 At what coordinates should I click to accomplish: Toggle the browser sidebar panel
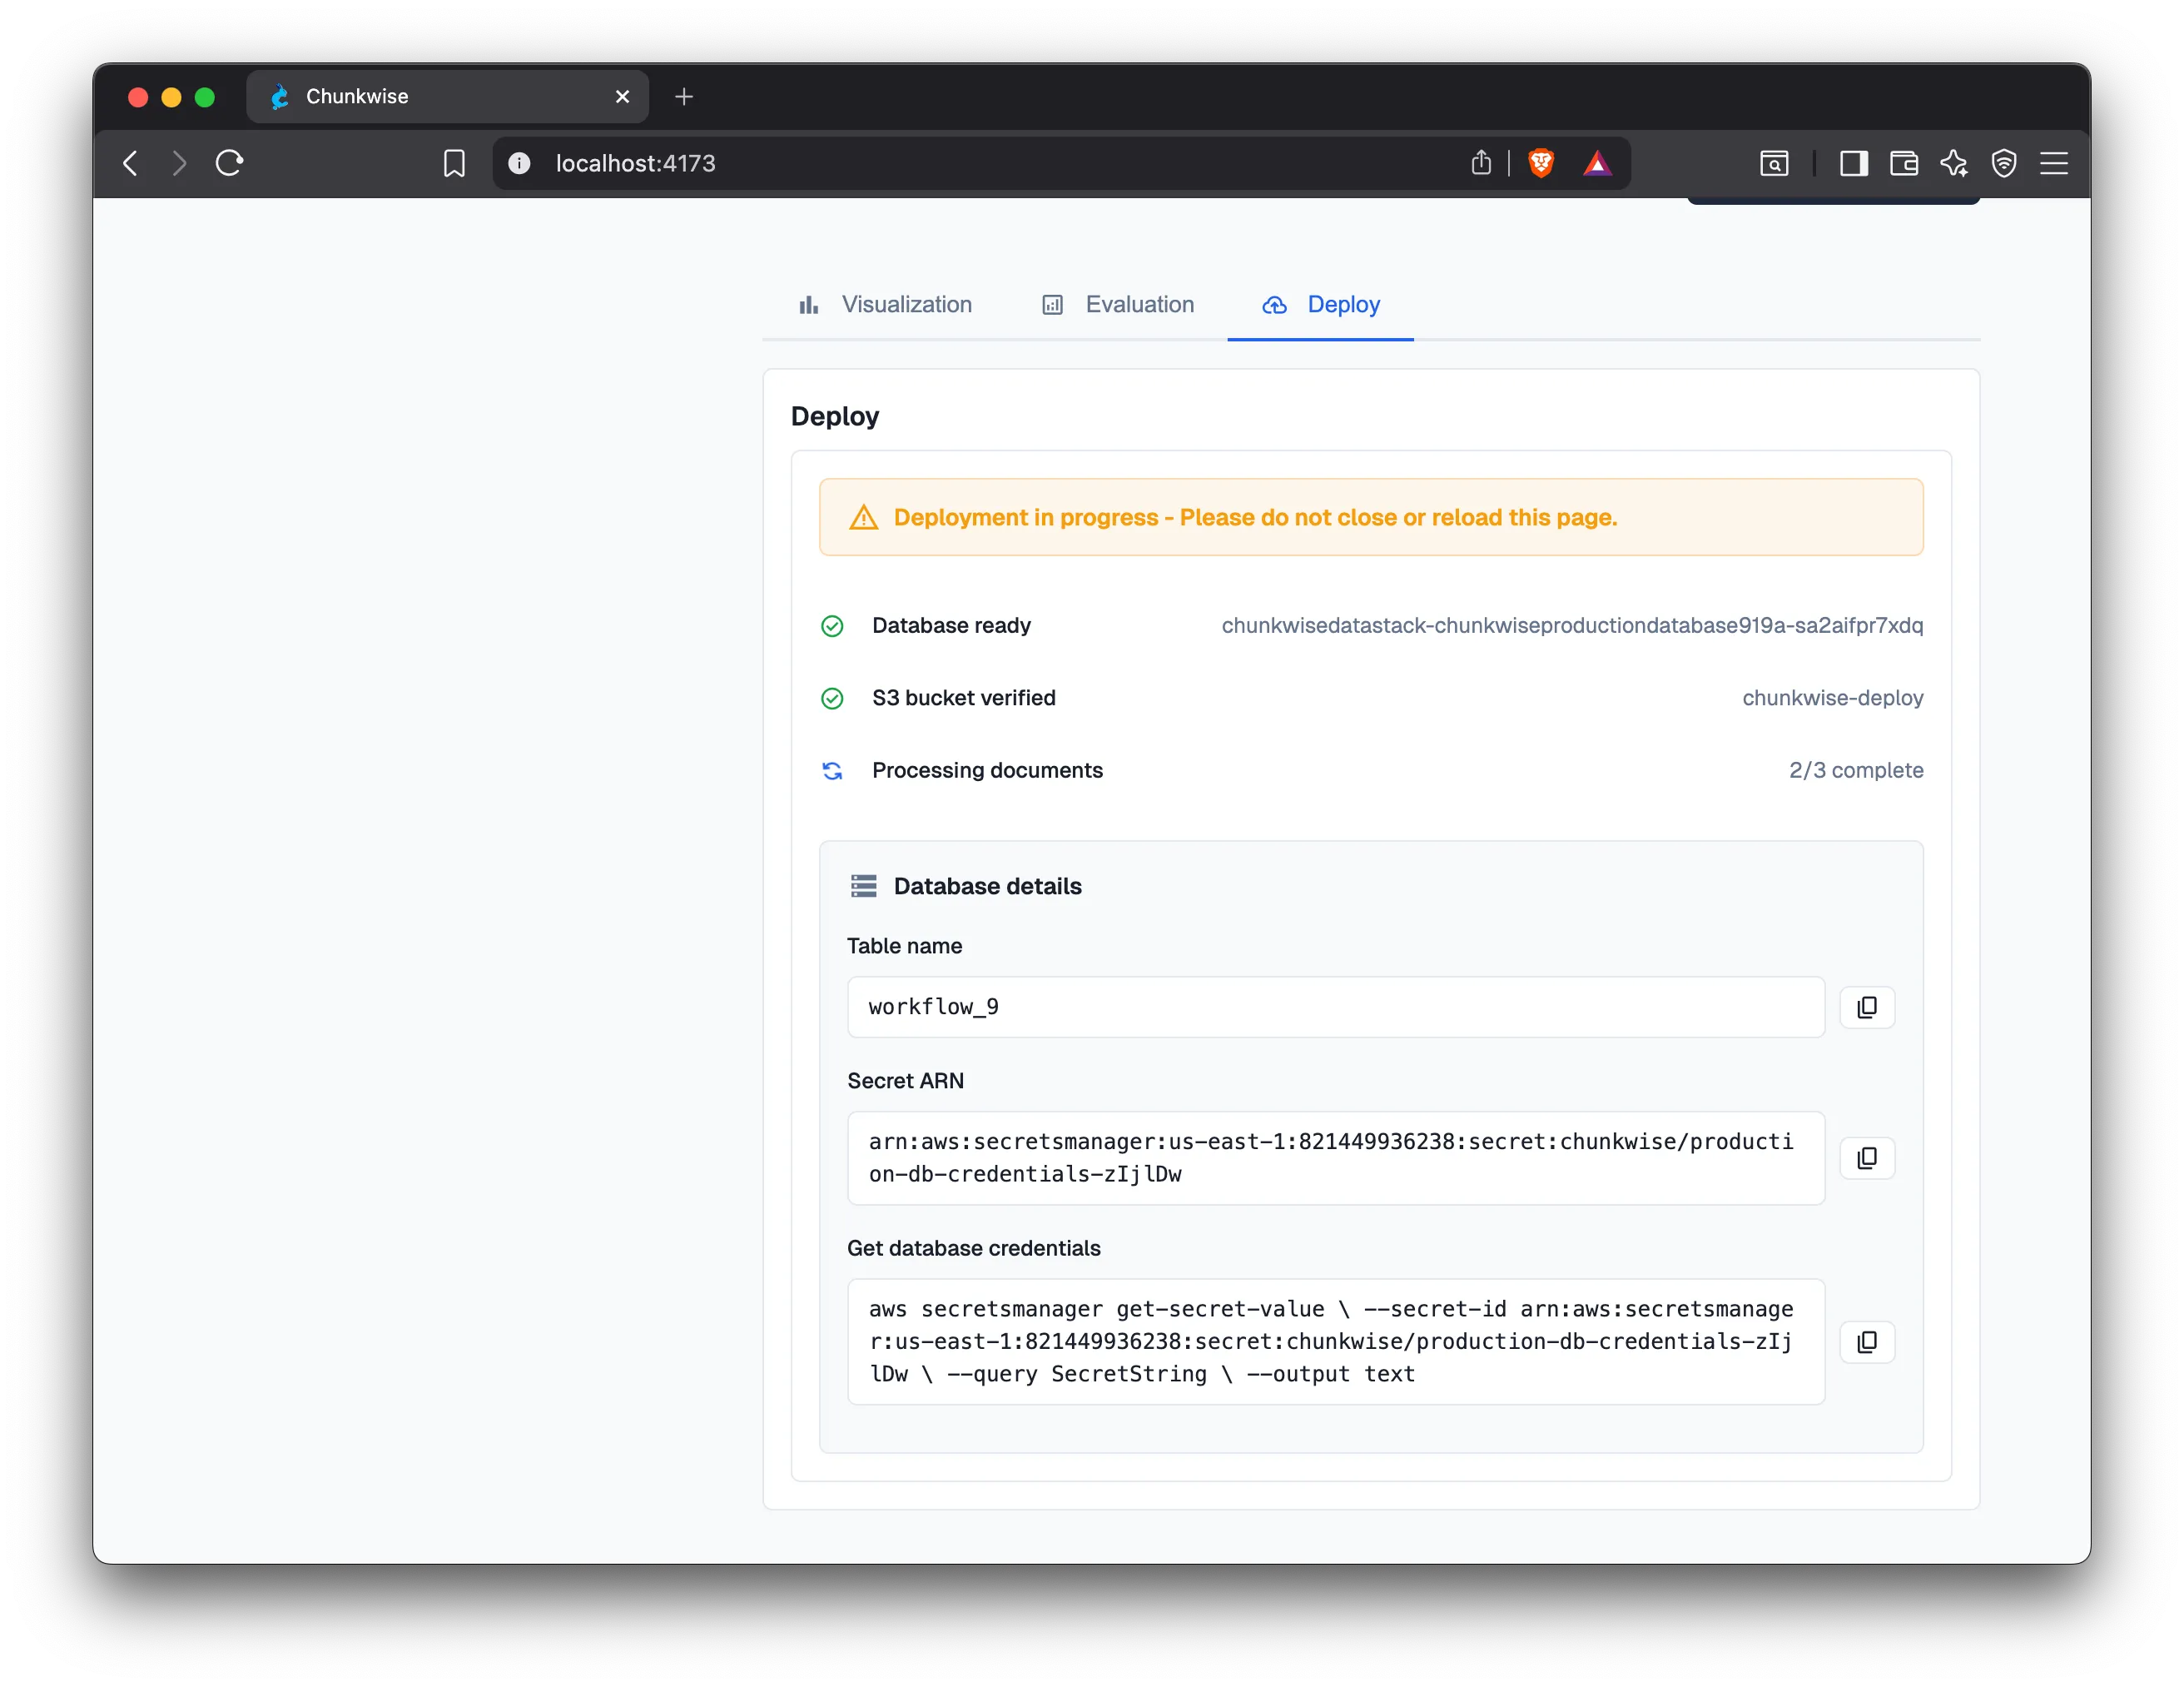pyautogui.click(x=1853, y=163)
